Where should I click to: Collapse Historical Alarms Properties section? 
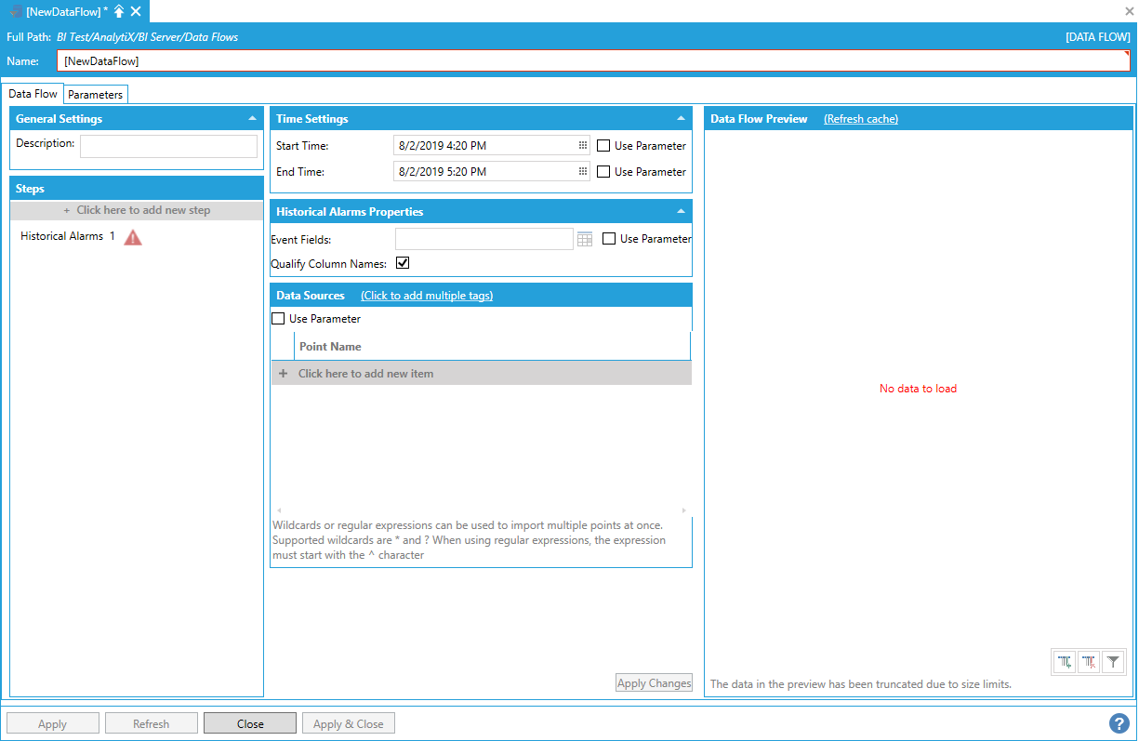click(681, 212)
